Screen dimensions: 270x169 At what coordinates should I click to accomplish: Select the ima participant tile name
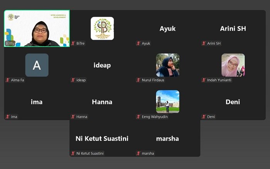pyautogui.click(x=37, y=102)
